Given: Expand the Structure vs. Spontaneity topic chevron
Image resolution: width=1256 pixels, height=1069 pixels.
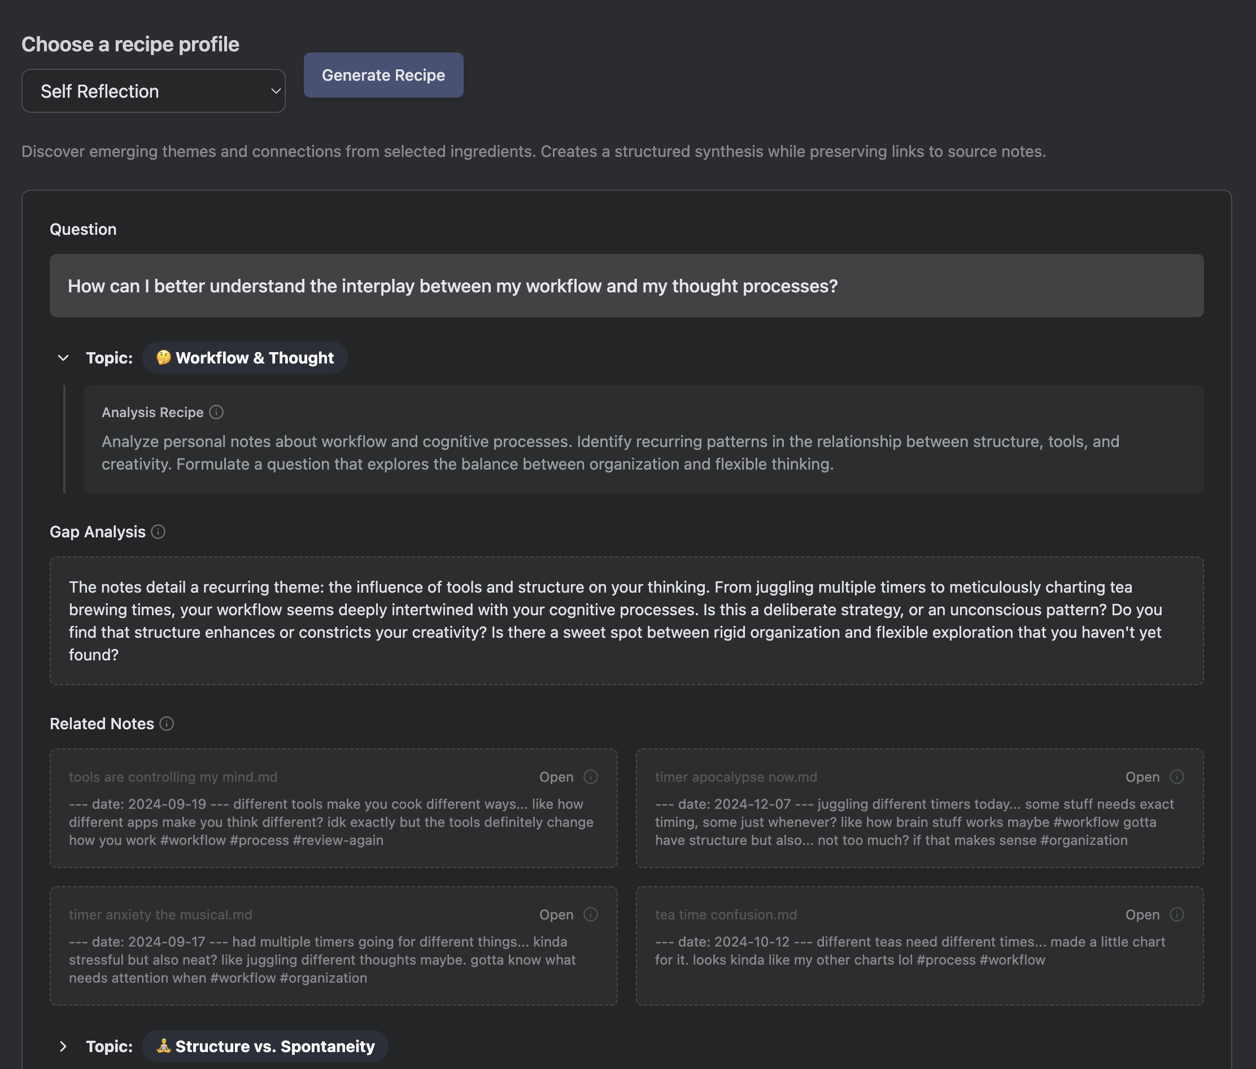Looking at the screenshot, I should click(63, 1046).
